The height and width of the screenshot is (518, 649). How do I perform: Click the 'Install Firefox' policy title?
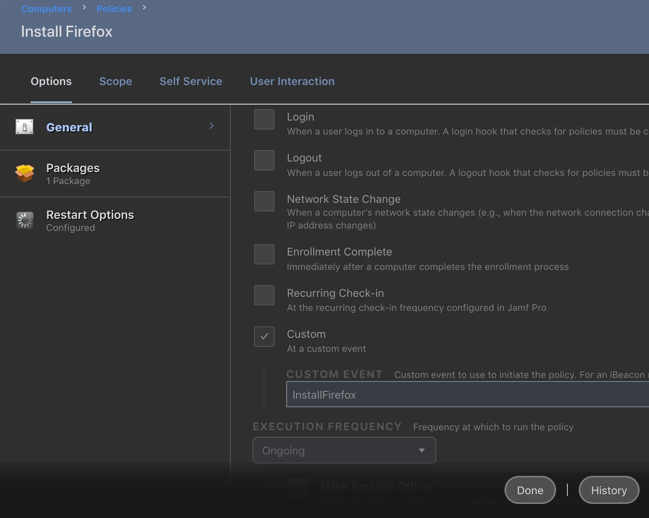click(67, 32)
